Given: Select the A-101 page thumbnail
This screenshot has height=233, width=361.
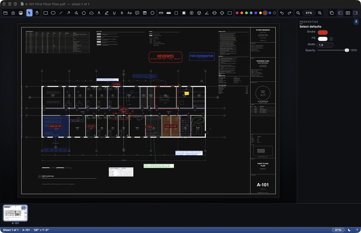Looking at the screenshot, I should (15, 213).
